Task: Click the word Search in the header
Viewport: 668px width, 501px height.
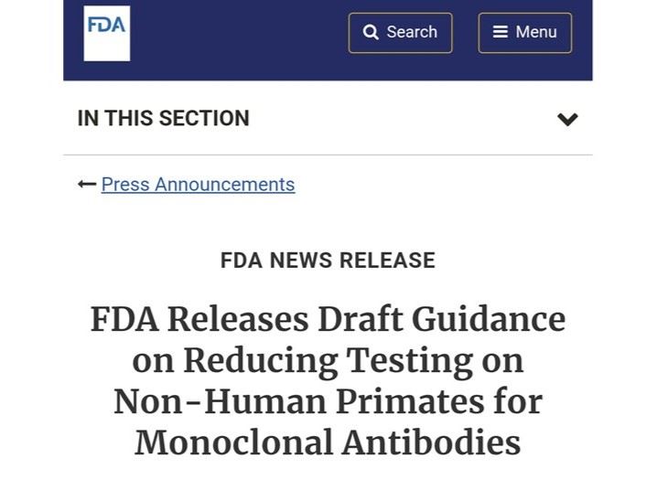Action: pos(412,33)
